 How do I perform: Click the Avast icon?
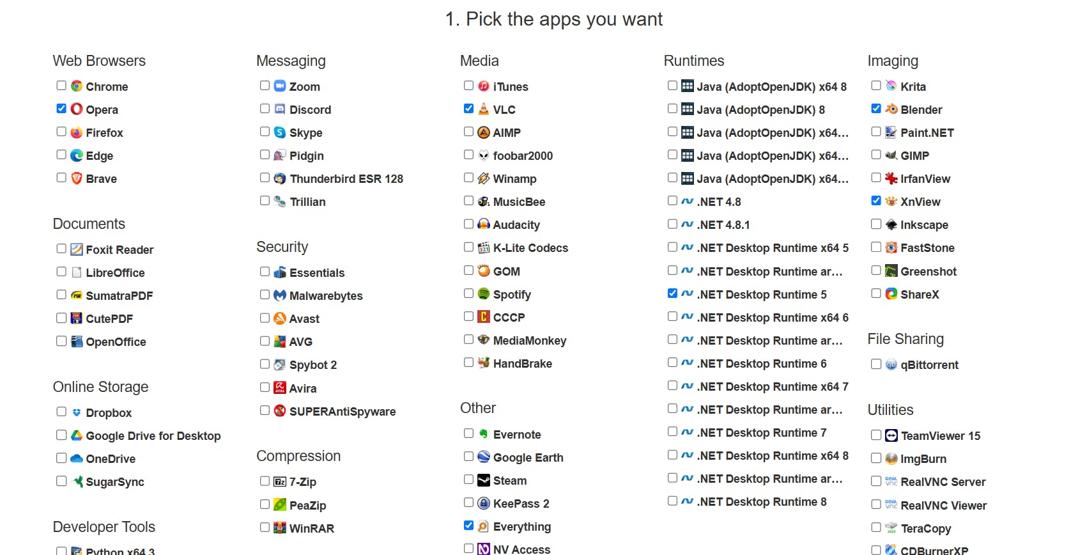point(280,318)
